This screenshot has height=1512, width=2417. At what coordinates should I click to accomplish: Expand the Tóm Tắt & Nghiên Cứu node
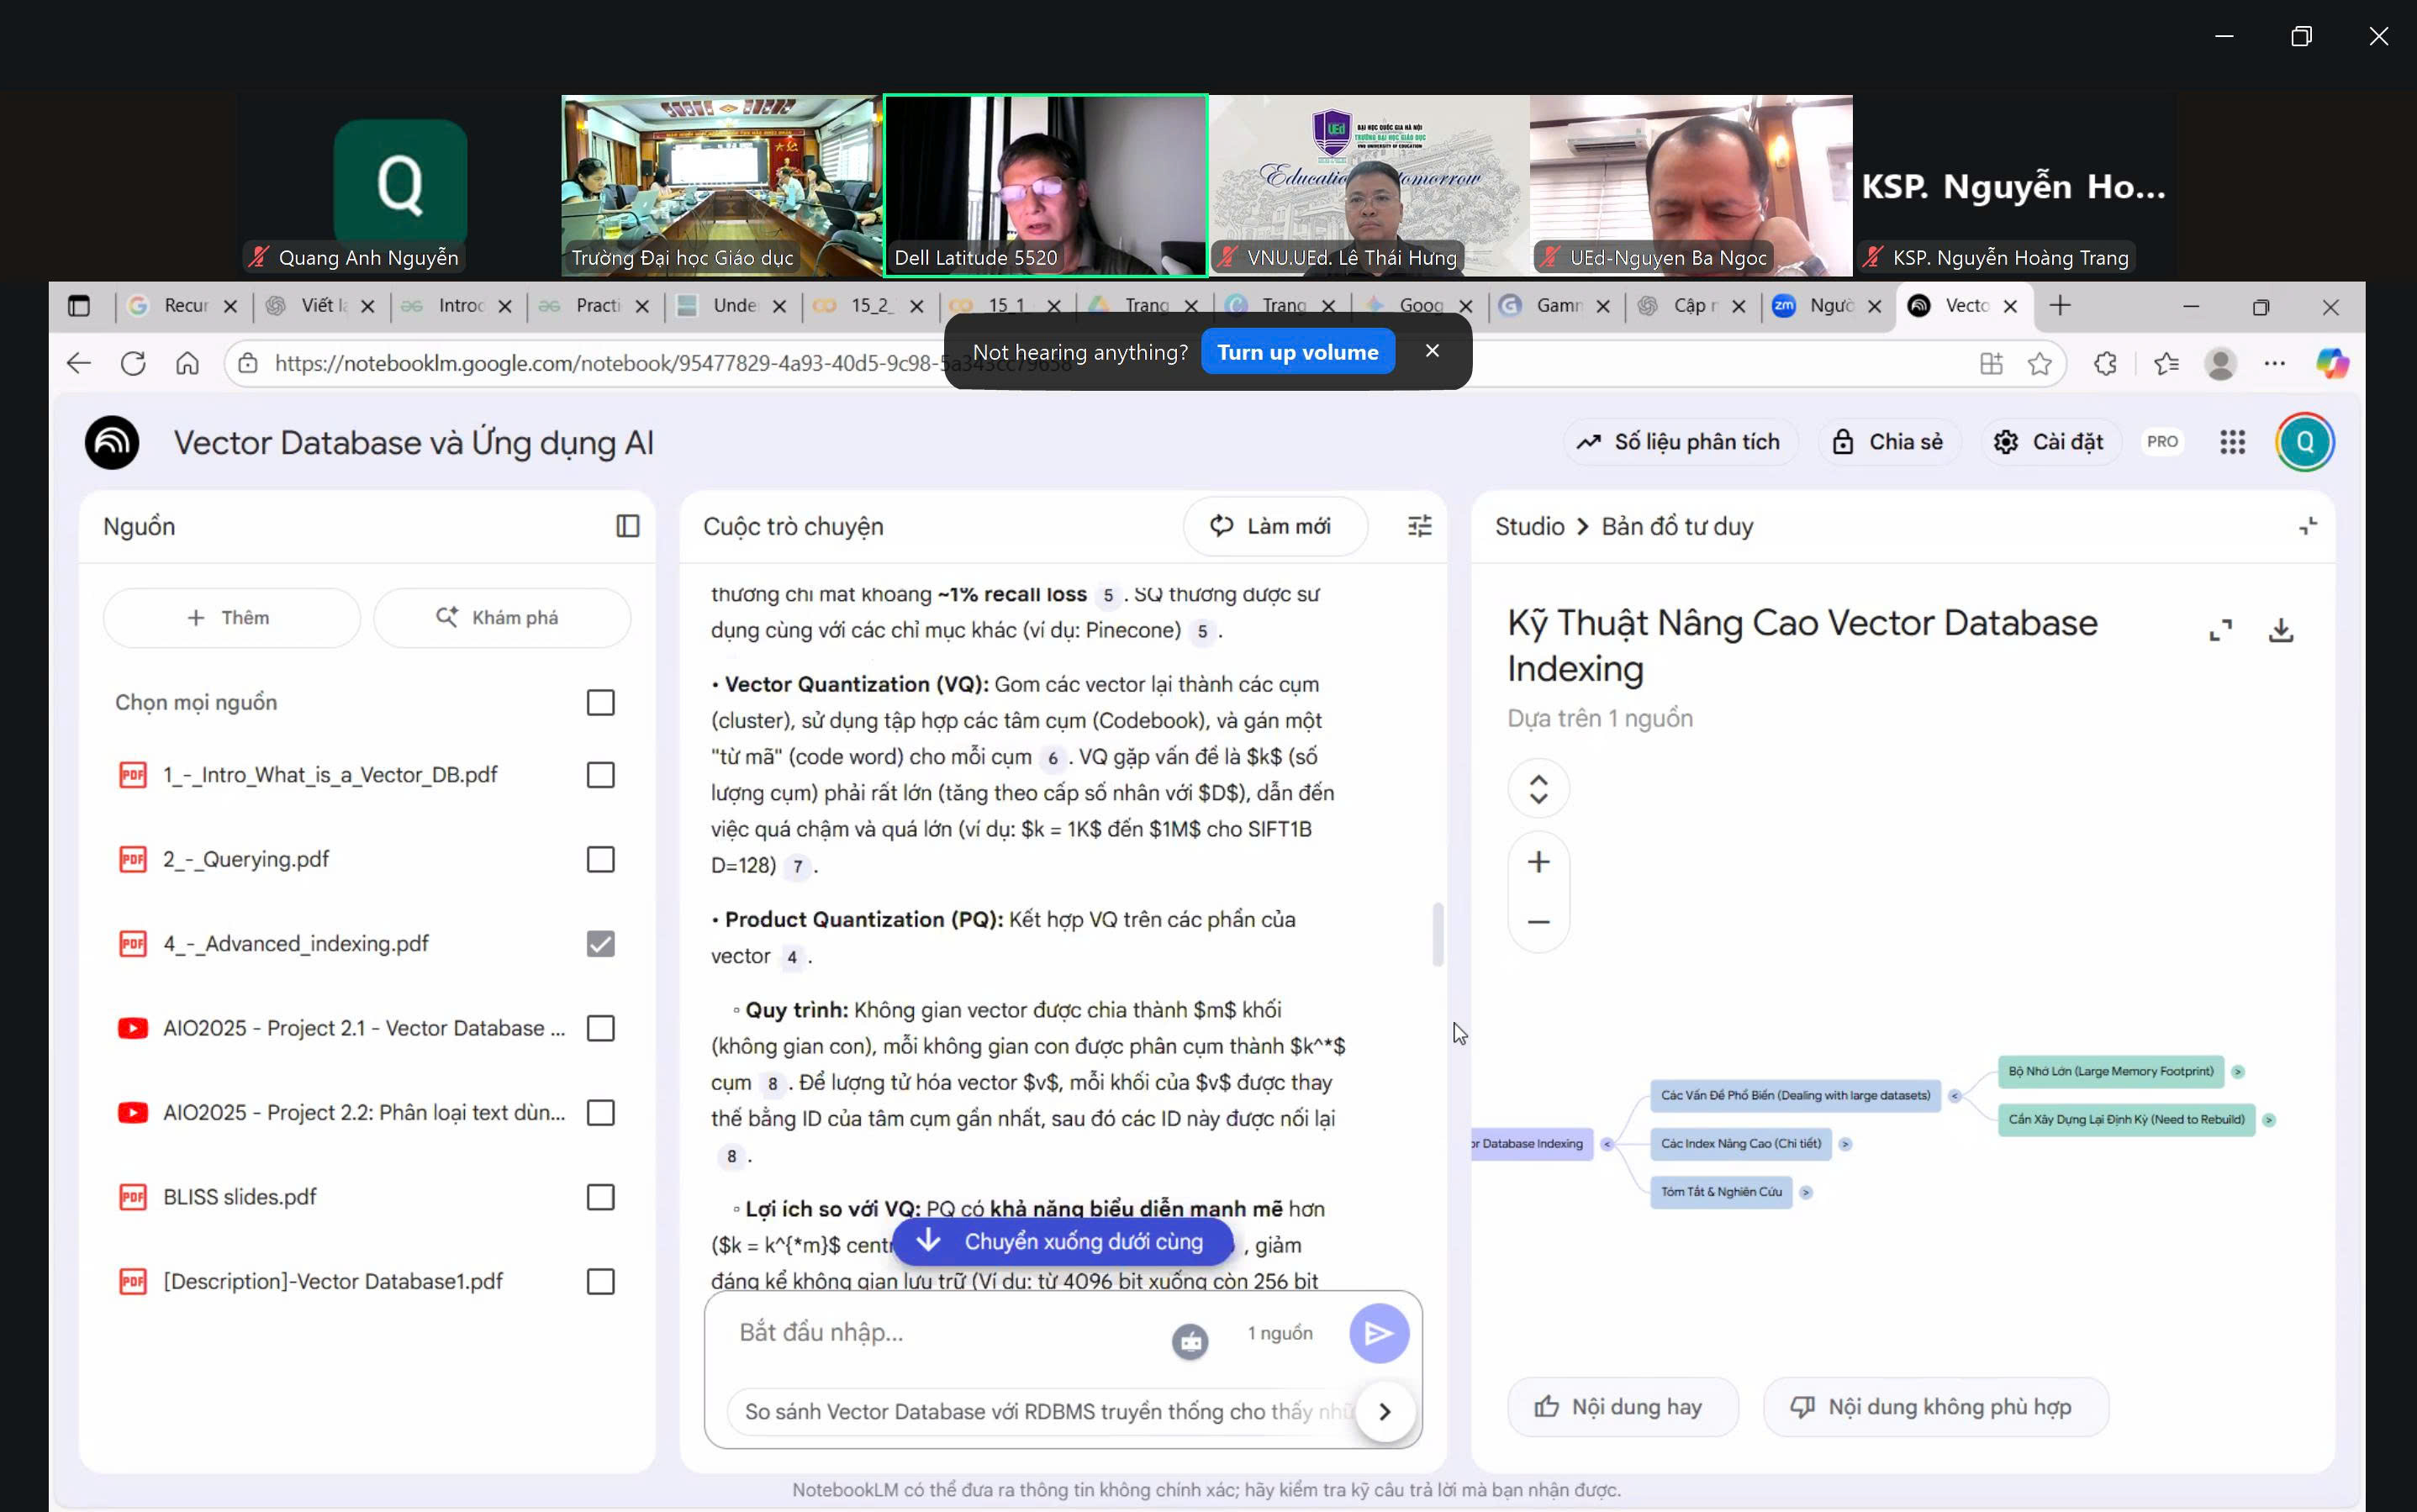tap(1805, 1192)
